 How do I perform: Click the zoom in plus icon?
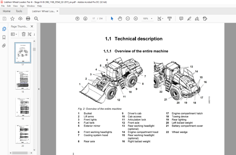tap(136, 19)
